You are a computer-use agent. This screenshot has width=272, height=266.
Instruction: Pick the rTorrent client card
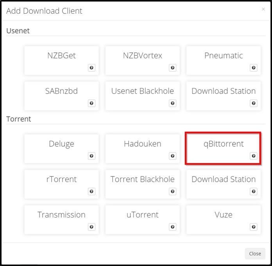(x=61, y=184)
